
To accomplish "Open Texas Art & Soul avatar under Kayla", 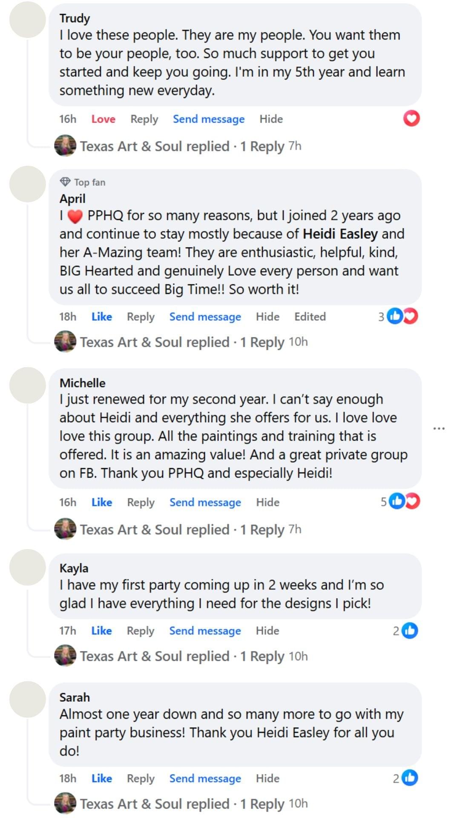I will pos(65,656).
